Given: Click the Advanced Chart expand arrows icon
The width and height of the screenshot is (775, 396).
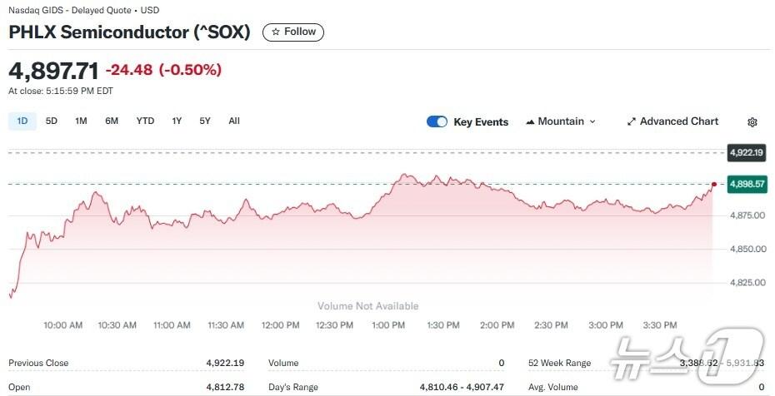Looking at the screenshot, I should point(632,121).
